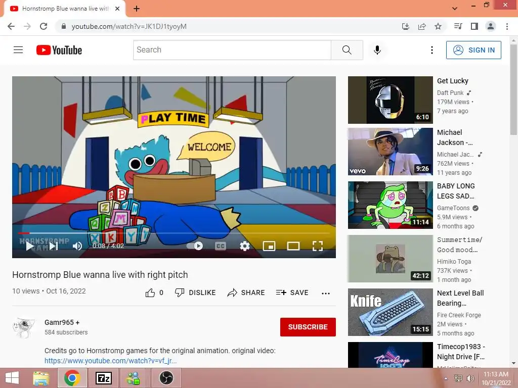518x388 pixels.
Task: Open the player settings gear
Action: click(x=245, y=246)
